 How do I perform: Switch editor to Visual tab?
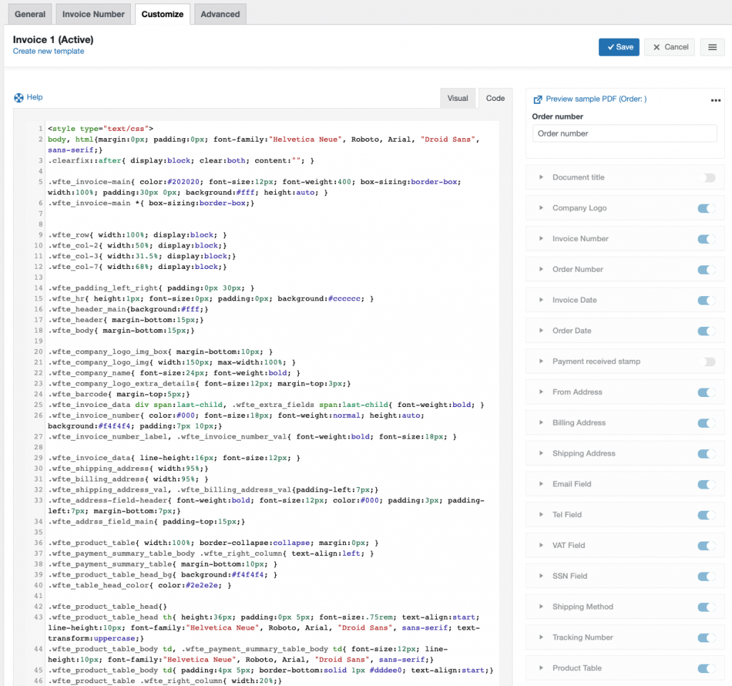coord(457,98)
